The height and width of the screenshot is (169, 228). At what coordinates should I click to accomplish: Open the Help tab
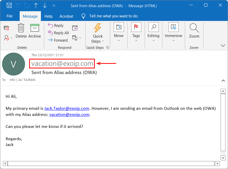pyautogui.click(x=48, y=16)
